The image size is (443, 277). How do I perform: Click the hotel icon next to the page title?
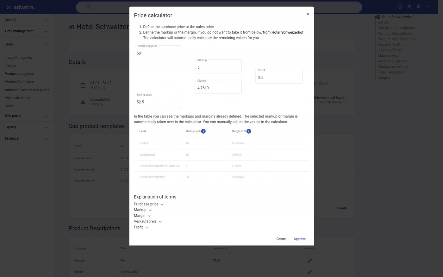(x=72, y=27)
